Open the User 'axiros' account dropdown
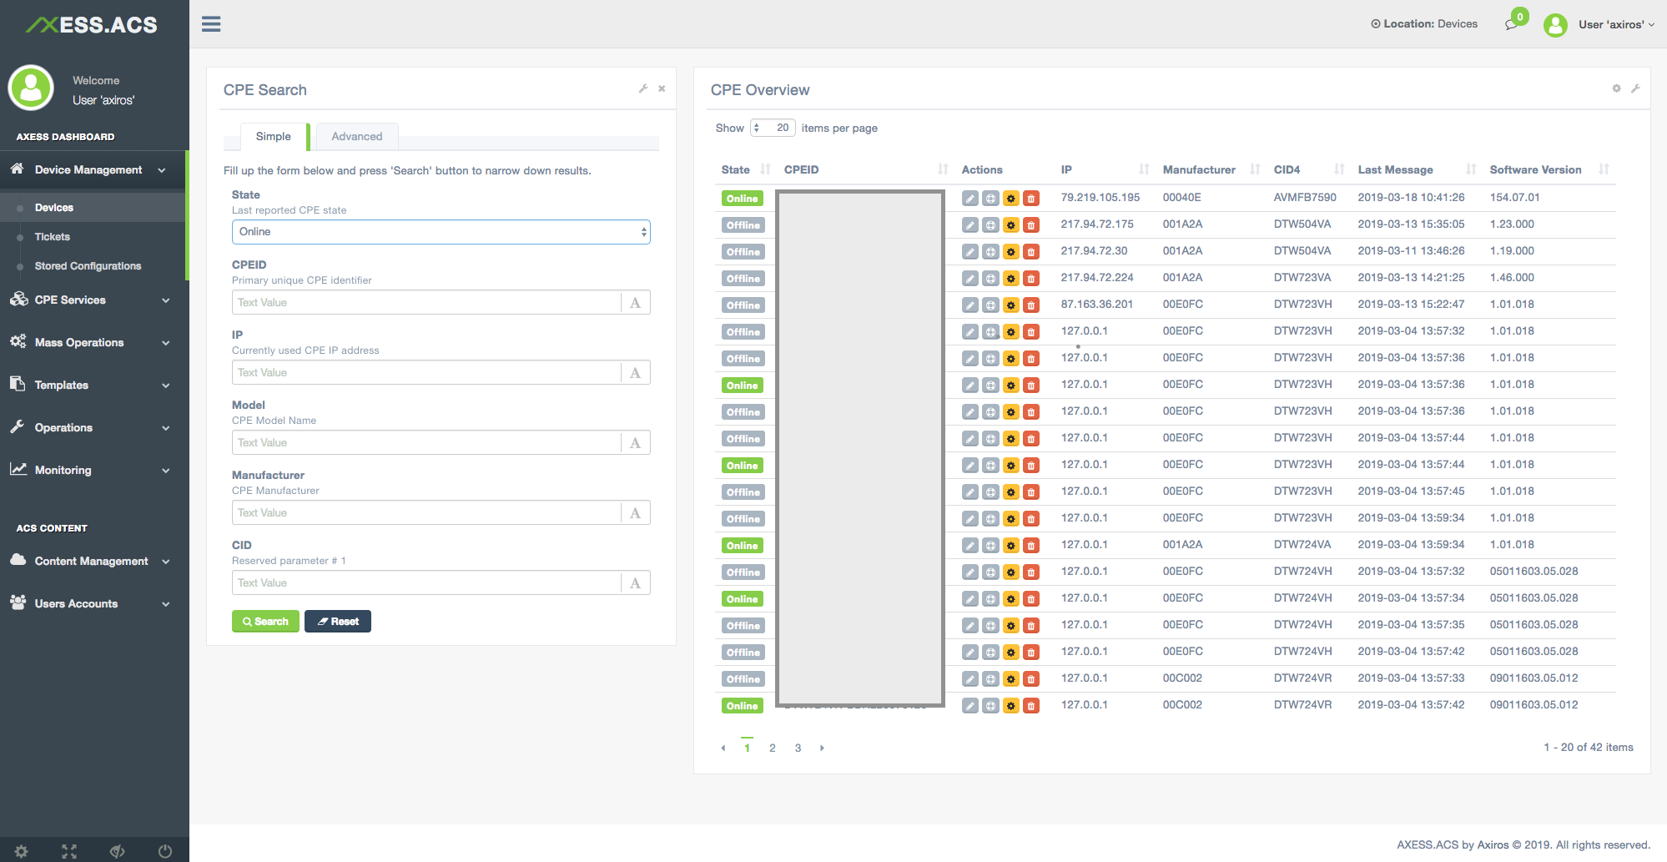 coord(1616,25)
